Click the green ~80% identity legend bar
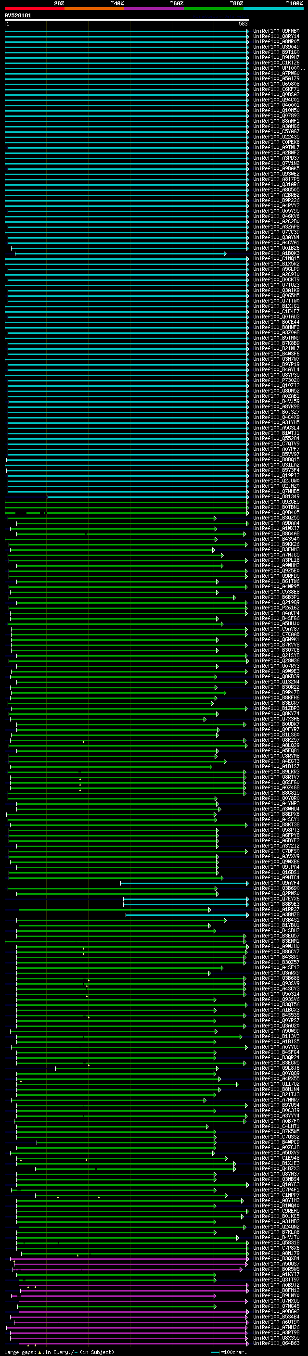 (214, 9)
